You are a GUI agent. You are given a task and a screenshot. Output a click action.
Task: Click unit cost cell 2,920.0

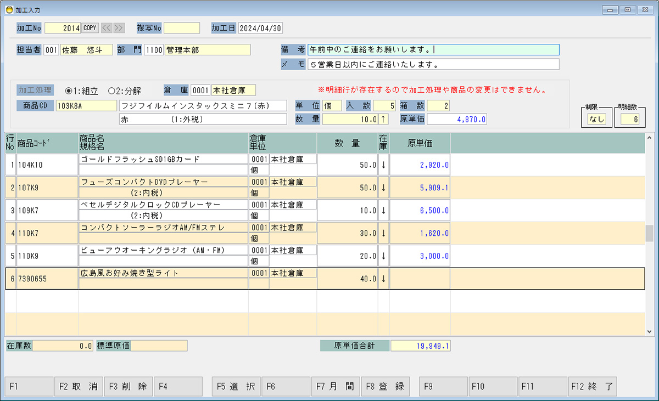(420, 165)
